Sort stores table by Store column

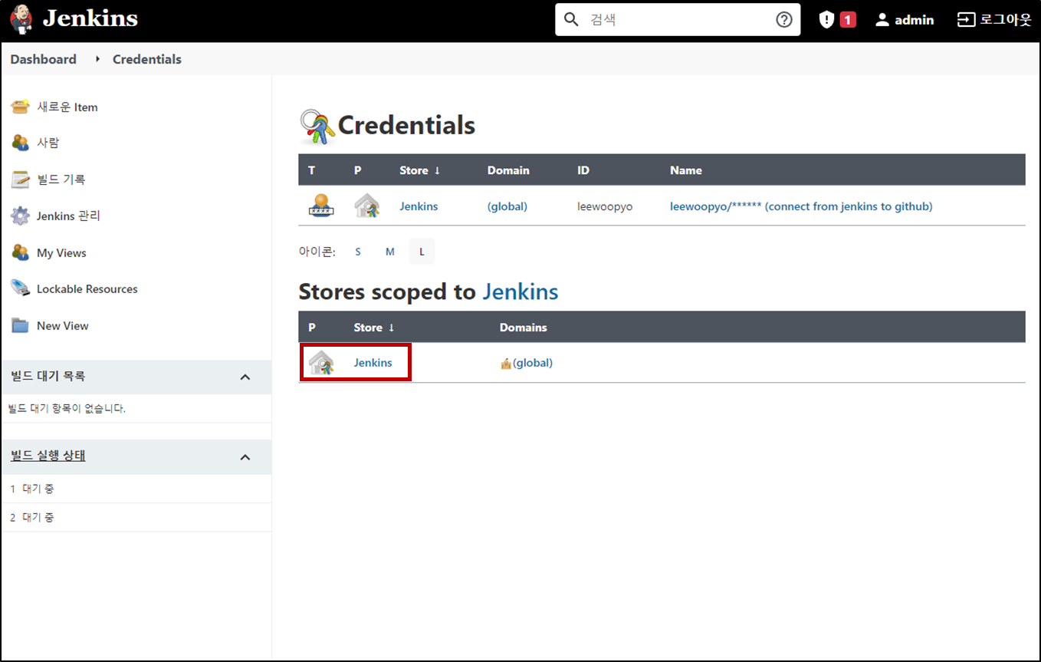374,328
